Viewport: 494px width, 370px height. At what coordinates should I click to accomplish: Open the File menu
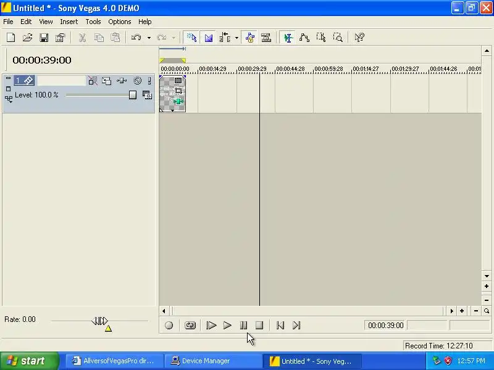[x=8, y=22]
